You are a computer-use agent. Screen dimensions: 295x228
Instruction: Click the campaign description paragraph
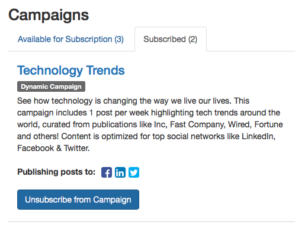pos(150,124)
